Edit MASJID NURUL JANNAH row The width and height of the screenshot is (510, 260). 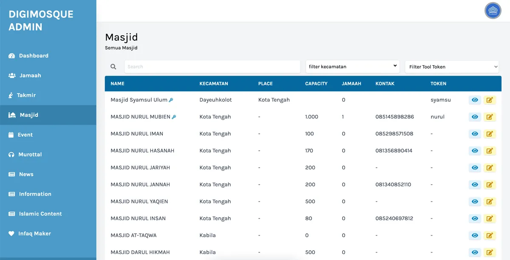pyautogui.click(x=490, y=185)
